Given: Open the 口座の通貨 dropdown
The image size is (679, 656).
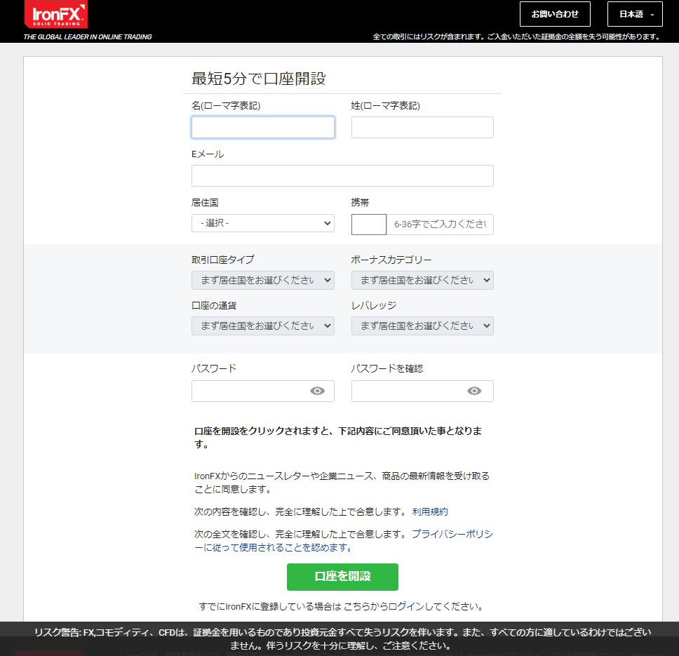Looking at the screenshot, I should click(x=263, y=326).
